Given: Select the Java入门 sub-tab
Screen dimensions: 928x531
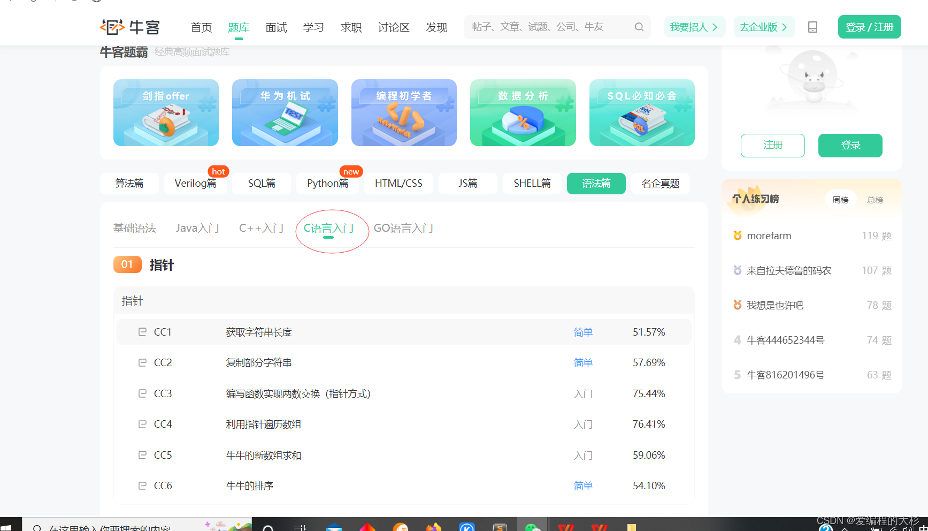Looking at the screenshot, I should 197,228.
